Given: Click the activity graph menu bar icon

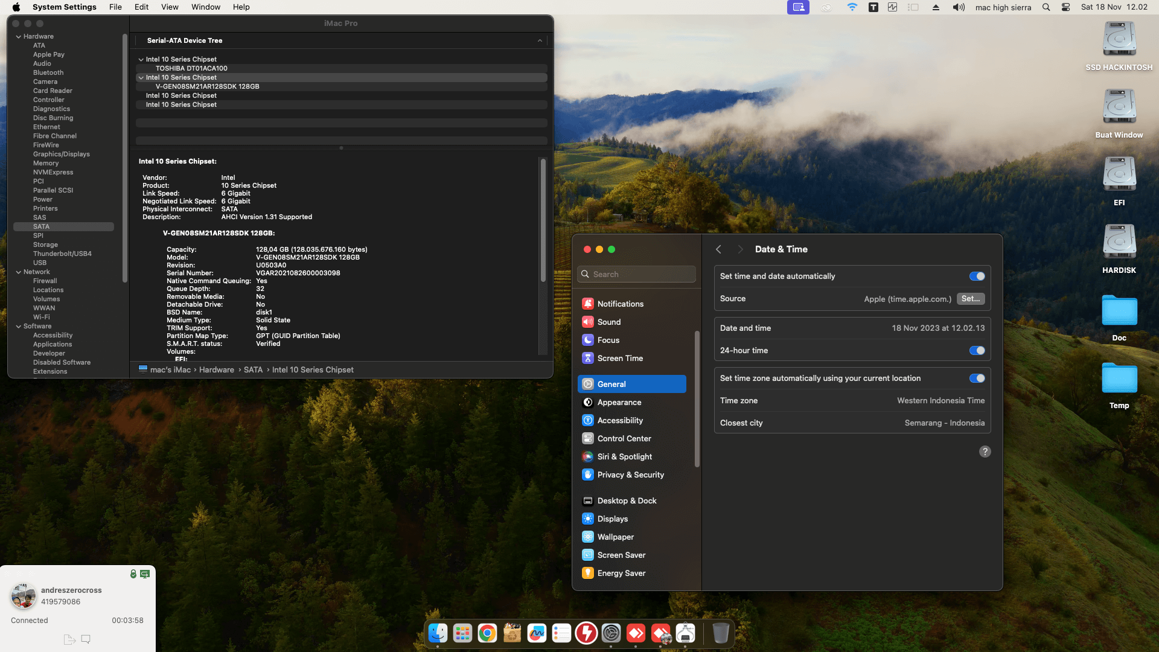Looking at the screenshot, I should point(892,7).
